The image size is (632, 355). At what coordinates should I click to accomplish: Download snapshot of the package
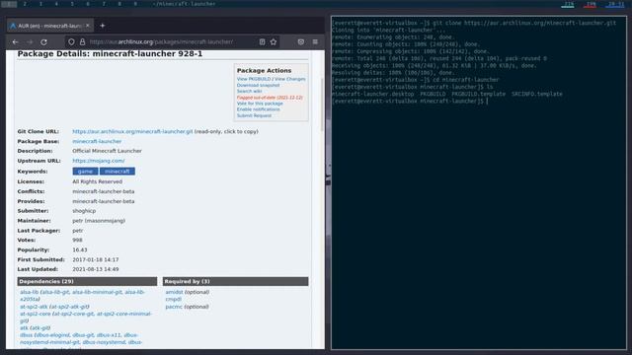(x=258, y=85)
